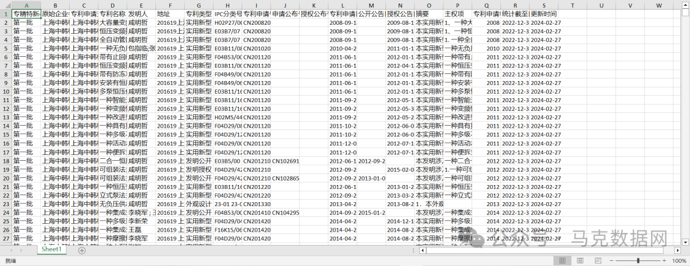
Task: Select cell F16K15/06 in row 26
Action: click(x=227, y=230)
